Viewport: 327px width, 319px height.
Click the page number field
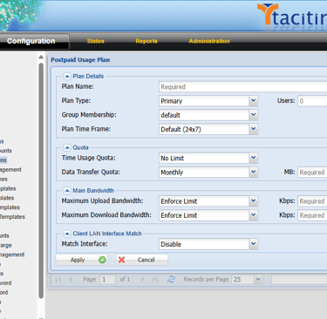tap(108, 280)
